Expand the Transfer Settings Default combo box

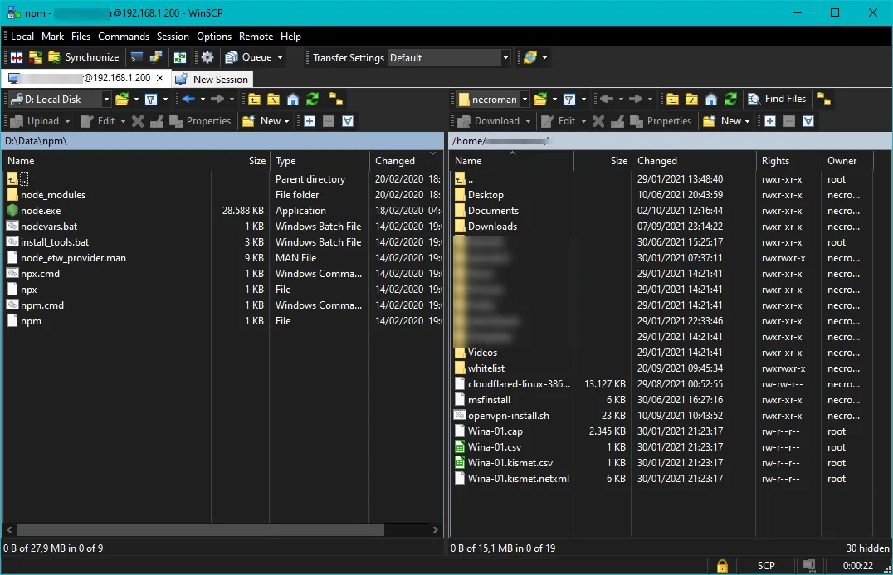(x=505, y=57)
